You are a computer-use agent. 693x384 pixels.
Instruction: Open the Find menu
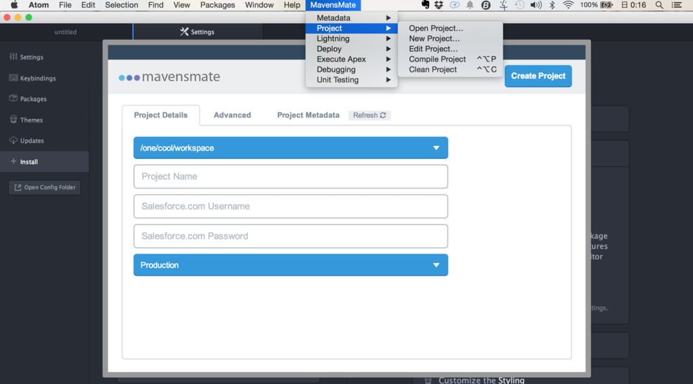tap(156, 5)
